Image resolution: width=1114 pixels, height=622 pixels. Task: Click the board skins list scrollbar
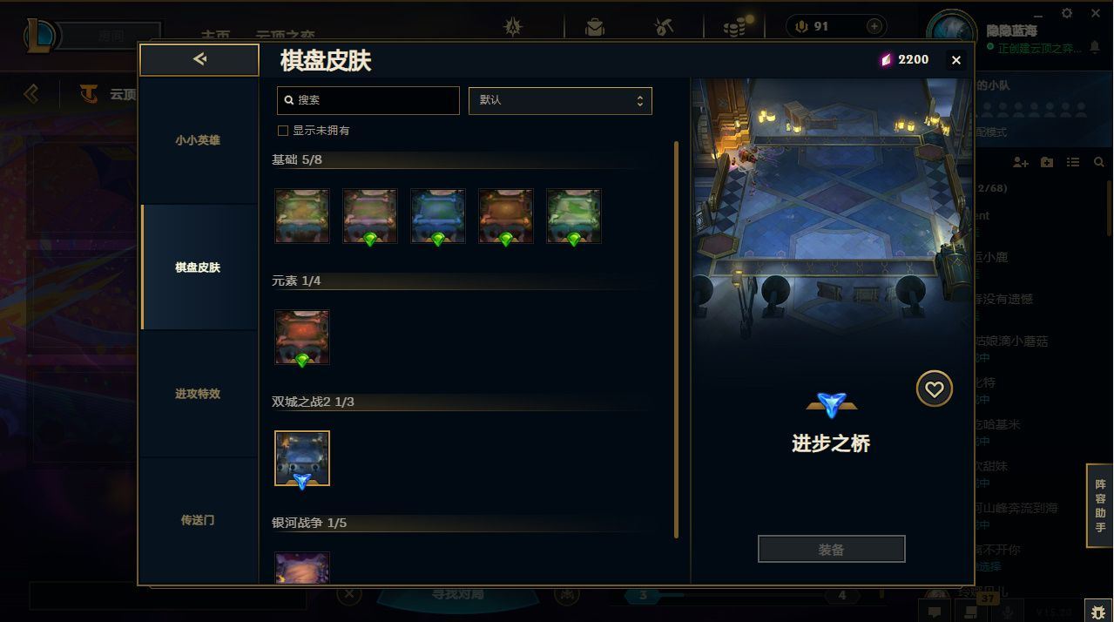[677, 340]
